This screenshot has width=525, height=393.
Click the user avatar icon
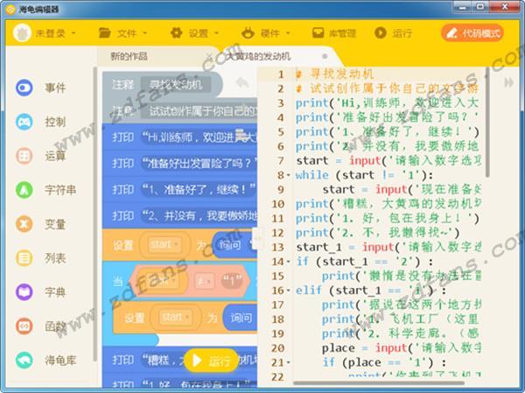[x=22, y=33]
